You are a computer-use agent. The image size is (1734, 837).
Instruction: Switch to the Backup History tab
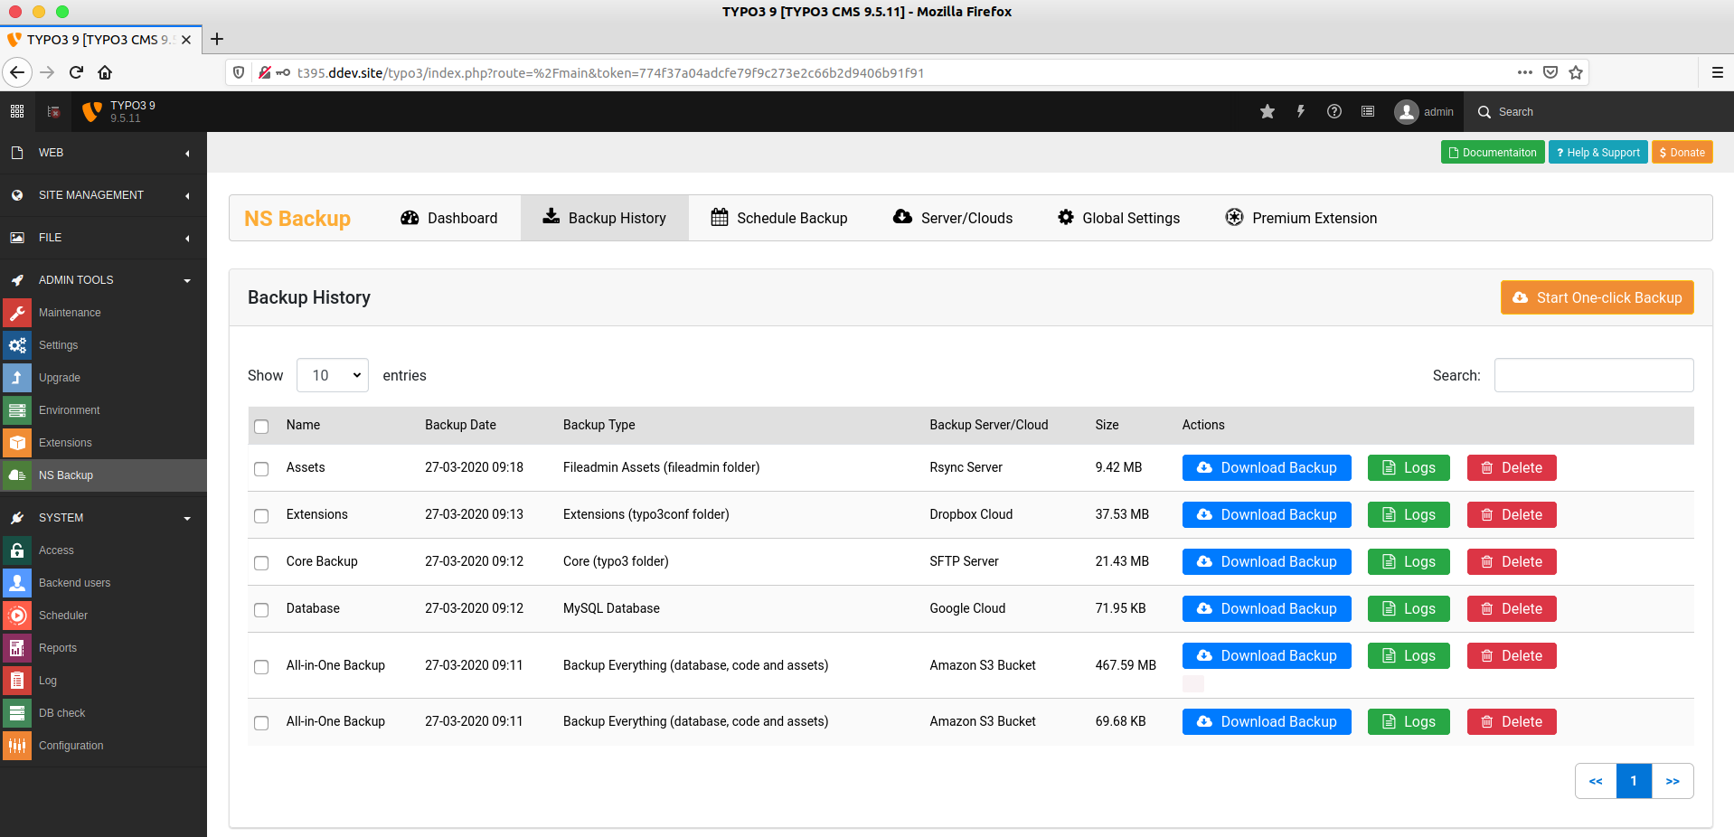(605, 218)
